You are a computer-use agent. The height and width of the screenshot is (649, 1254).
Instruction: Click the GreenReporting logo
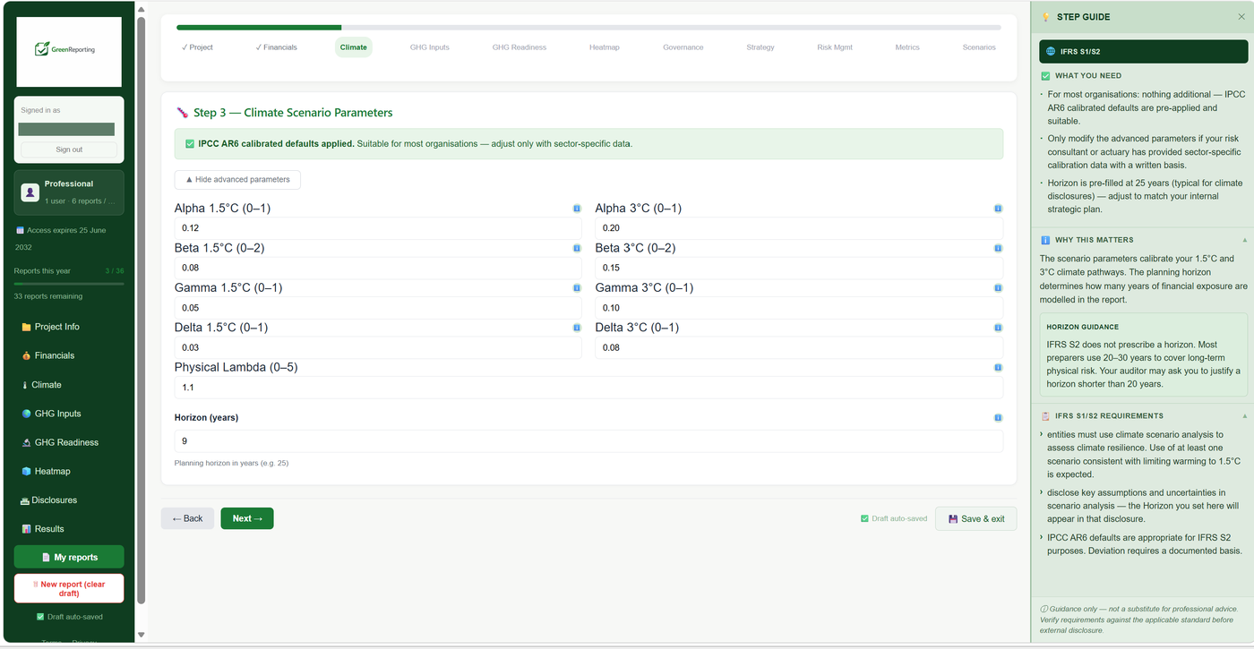pyautogui.click(x=69, y=51)
